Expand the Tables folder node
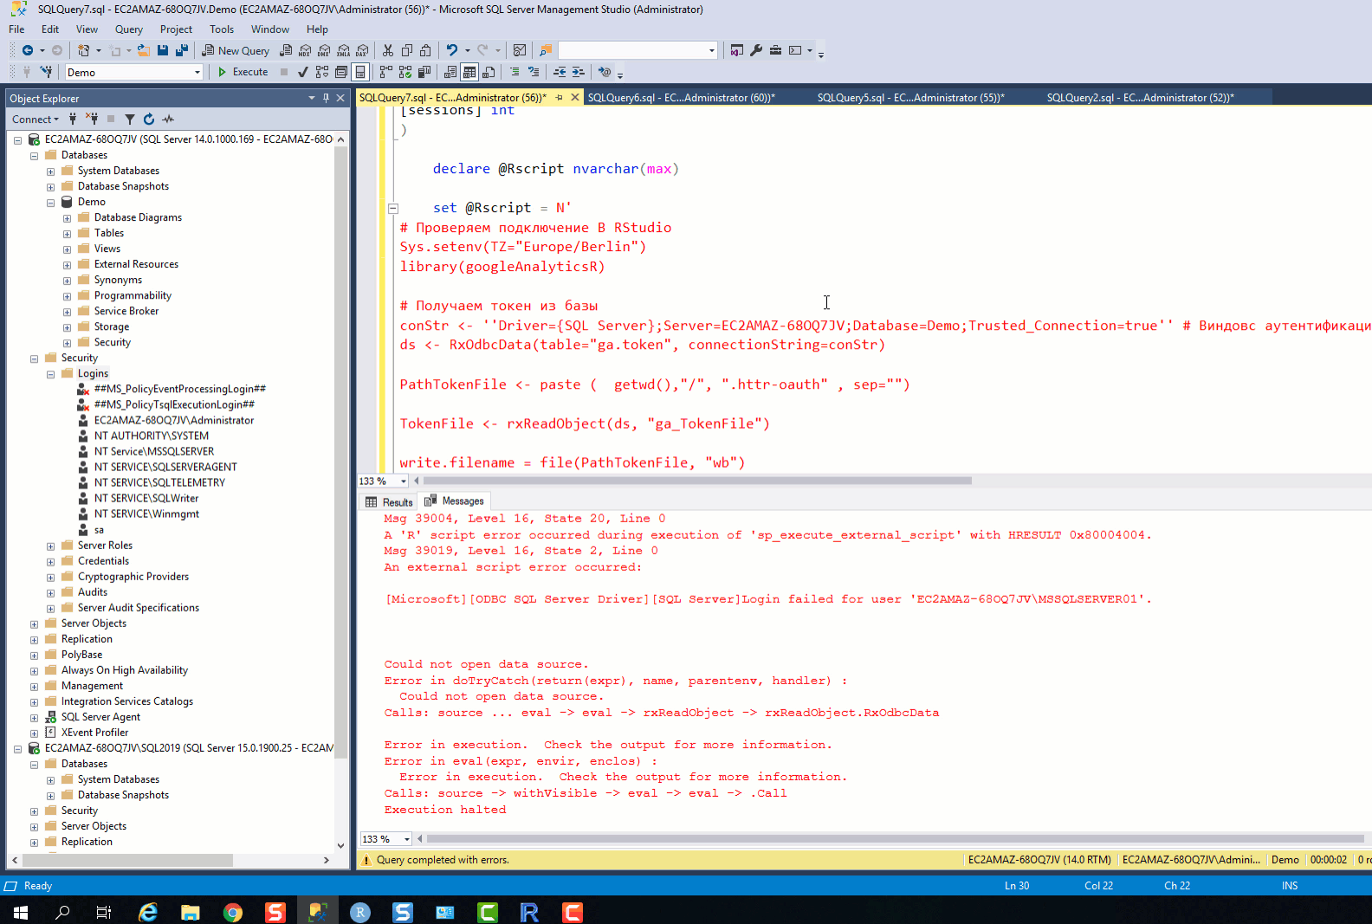 pos(67,234)
